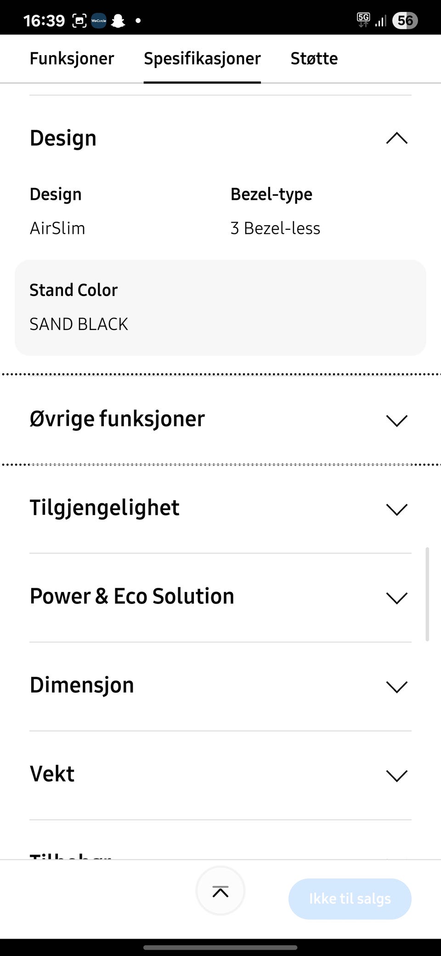Click the page scrollbar thumb
Viewport: 441px width, 956px height.
[x=427, y=594]
